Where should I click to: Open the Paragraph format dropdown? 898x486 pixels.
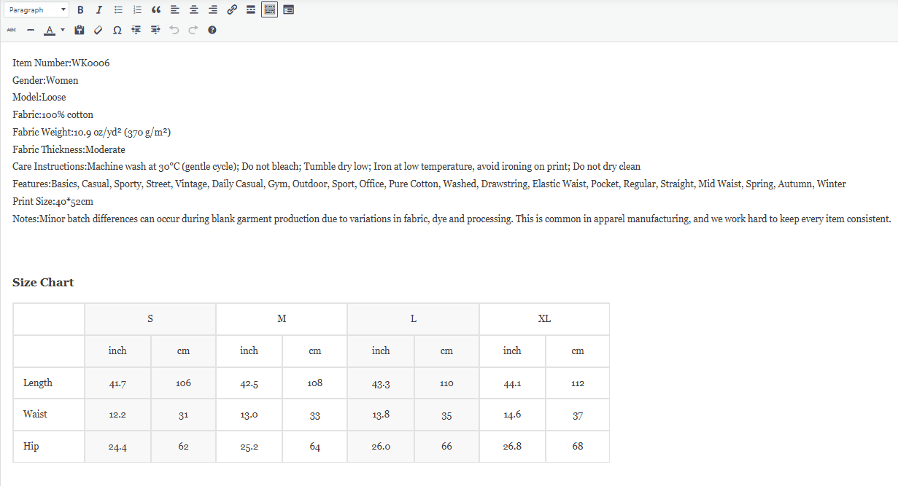[36, 10]
